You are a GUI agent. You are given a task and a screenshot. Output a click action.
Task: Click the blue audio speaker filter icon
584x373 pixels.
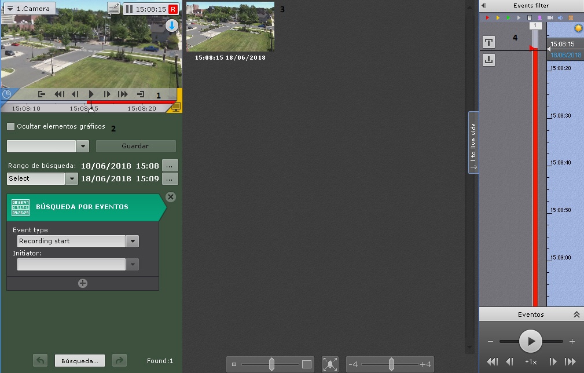tap(560, 18)
